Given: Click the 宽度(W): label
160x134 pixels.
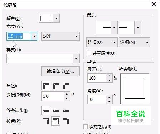Looking at the screenshot, I should (15, 26).
